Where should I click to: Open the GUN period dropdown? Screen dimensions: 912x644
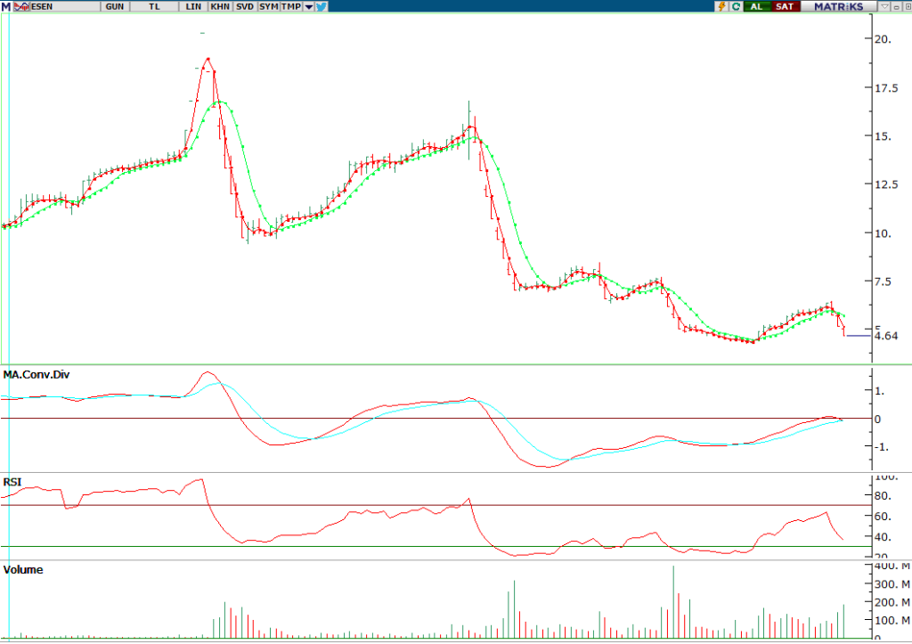(x=115, y=6)
